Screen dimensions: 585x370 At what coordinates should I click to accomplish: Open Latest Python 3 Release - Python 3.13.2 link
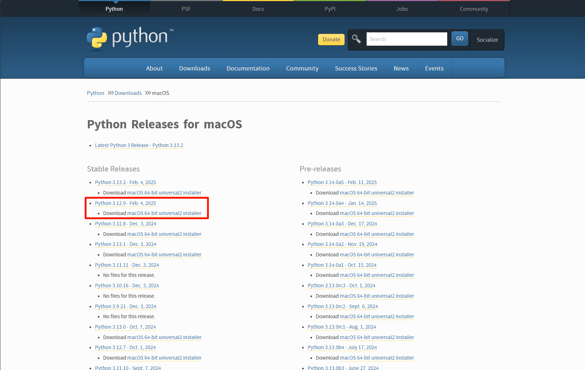(139, 145)
